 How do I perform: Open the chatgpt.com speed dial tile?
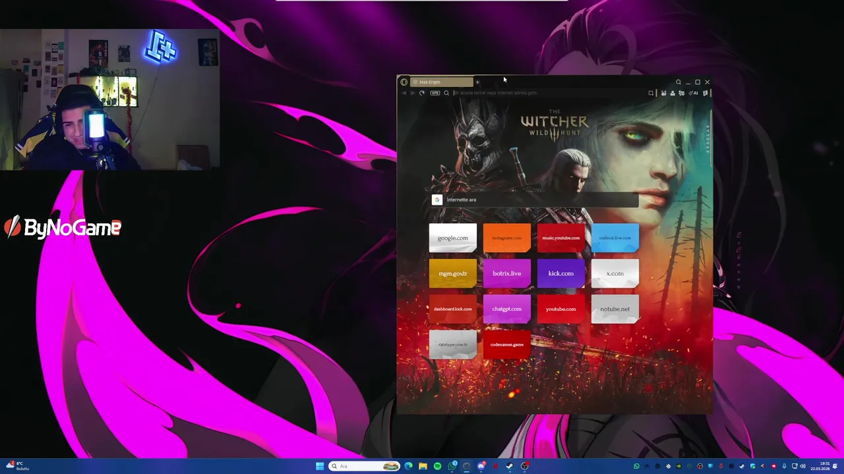pyautogui.click(x=507, y=309)
